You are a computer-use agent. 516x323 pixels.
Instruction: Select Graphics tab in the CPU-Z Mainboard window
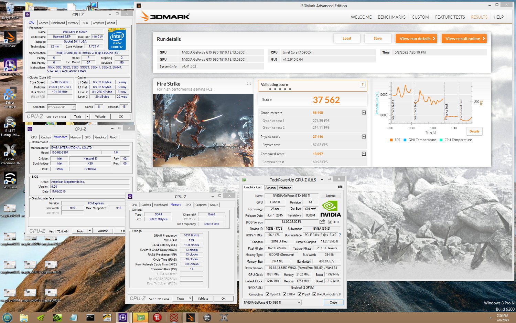(x=100, y=137)
